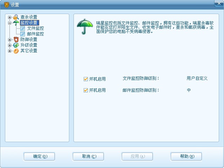
Task: Click the 确定(O) button
Action: (39, 156)
